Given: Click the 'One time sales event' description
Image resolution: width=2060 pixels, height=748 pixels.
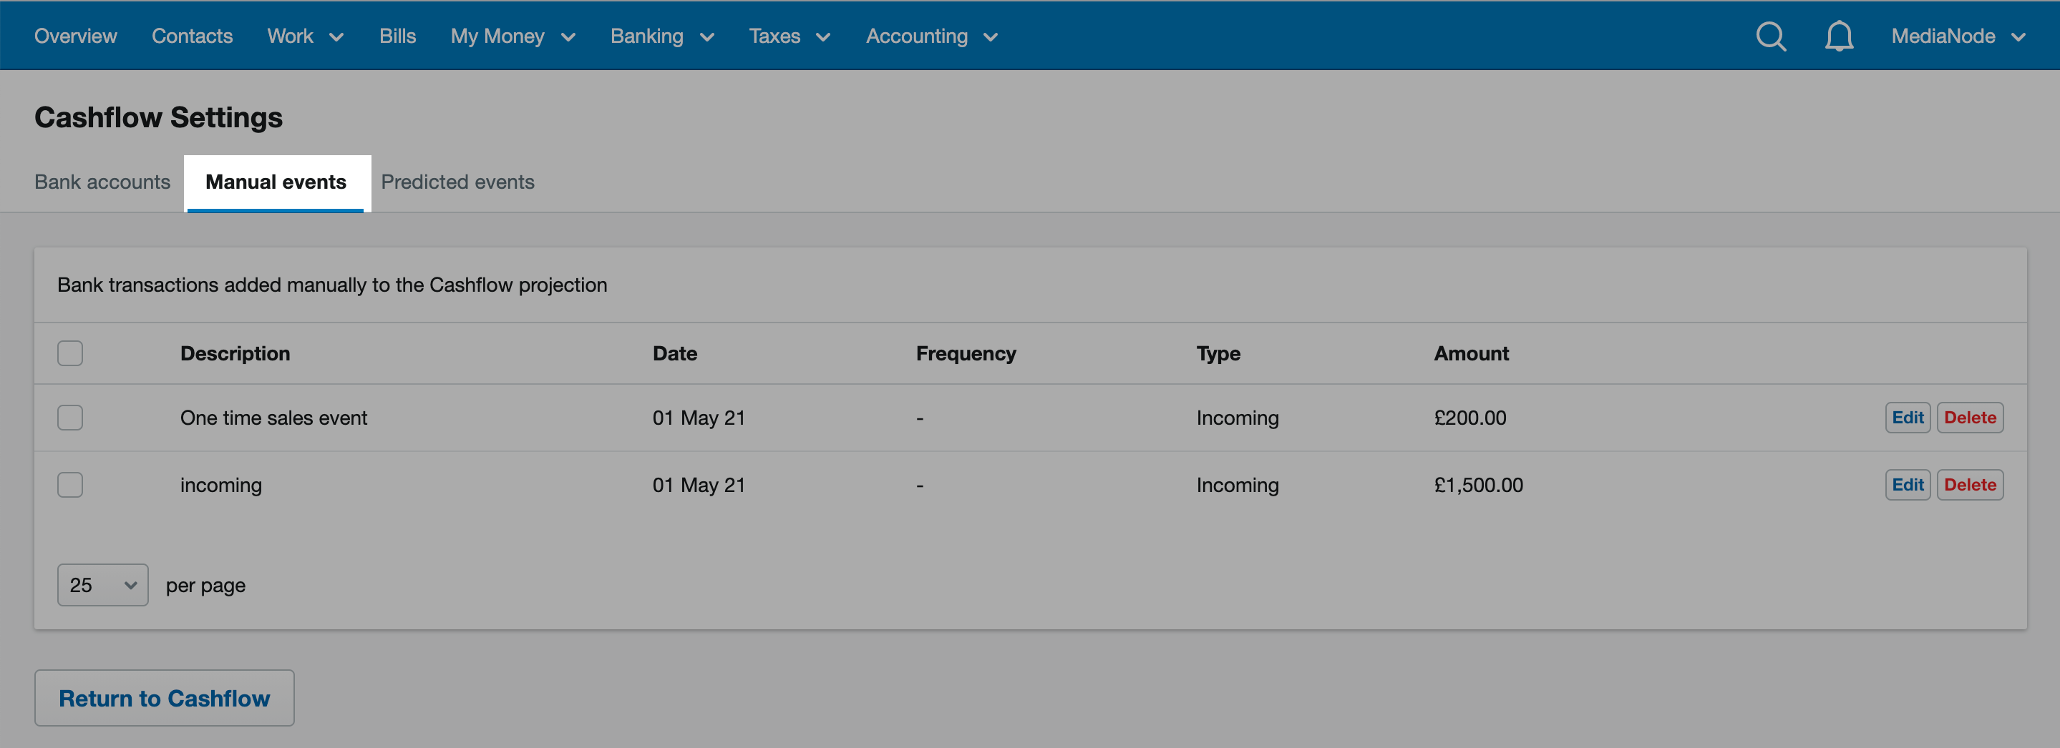Looking at the screenshot, I should (273, 417).
